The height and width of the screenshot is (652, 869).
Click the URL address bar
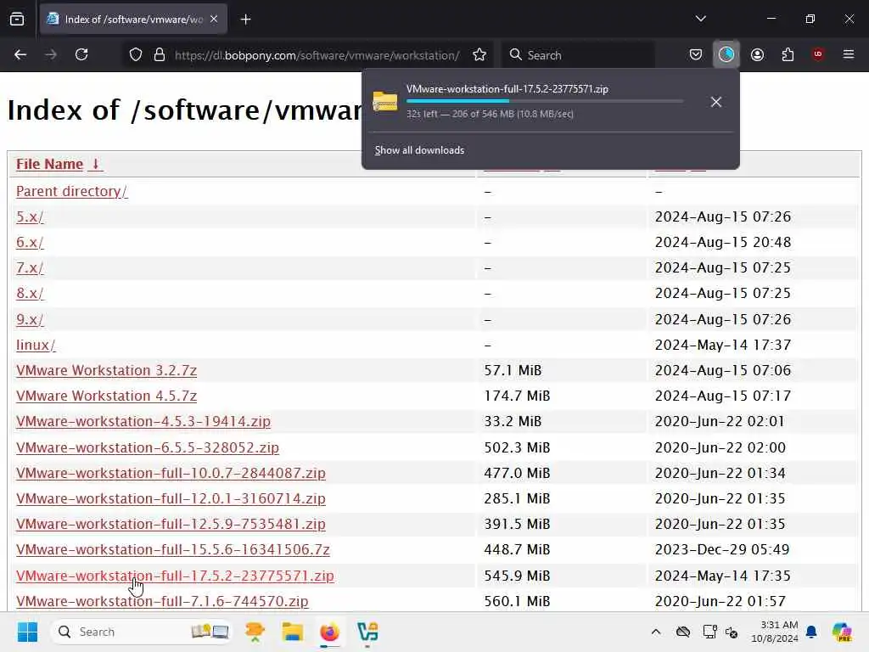[317, 55]
